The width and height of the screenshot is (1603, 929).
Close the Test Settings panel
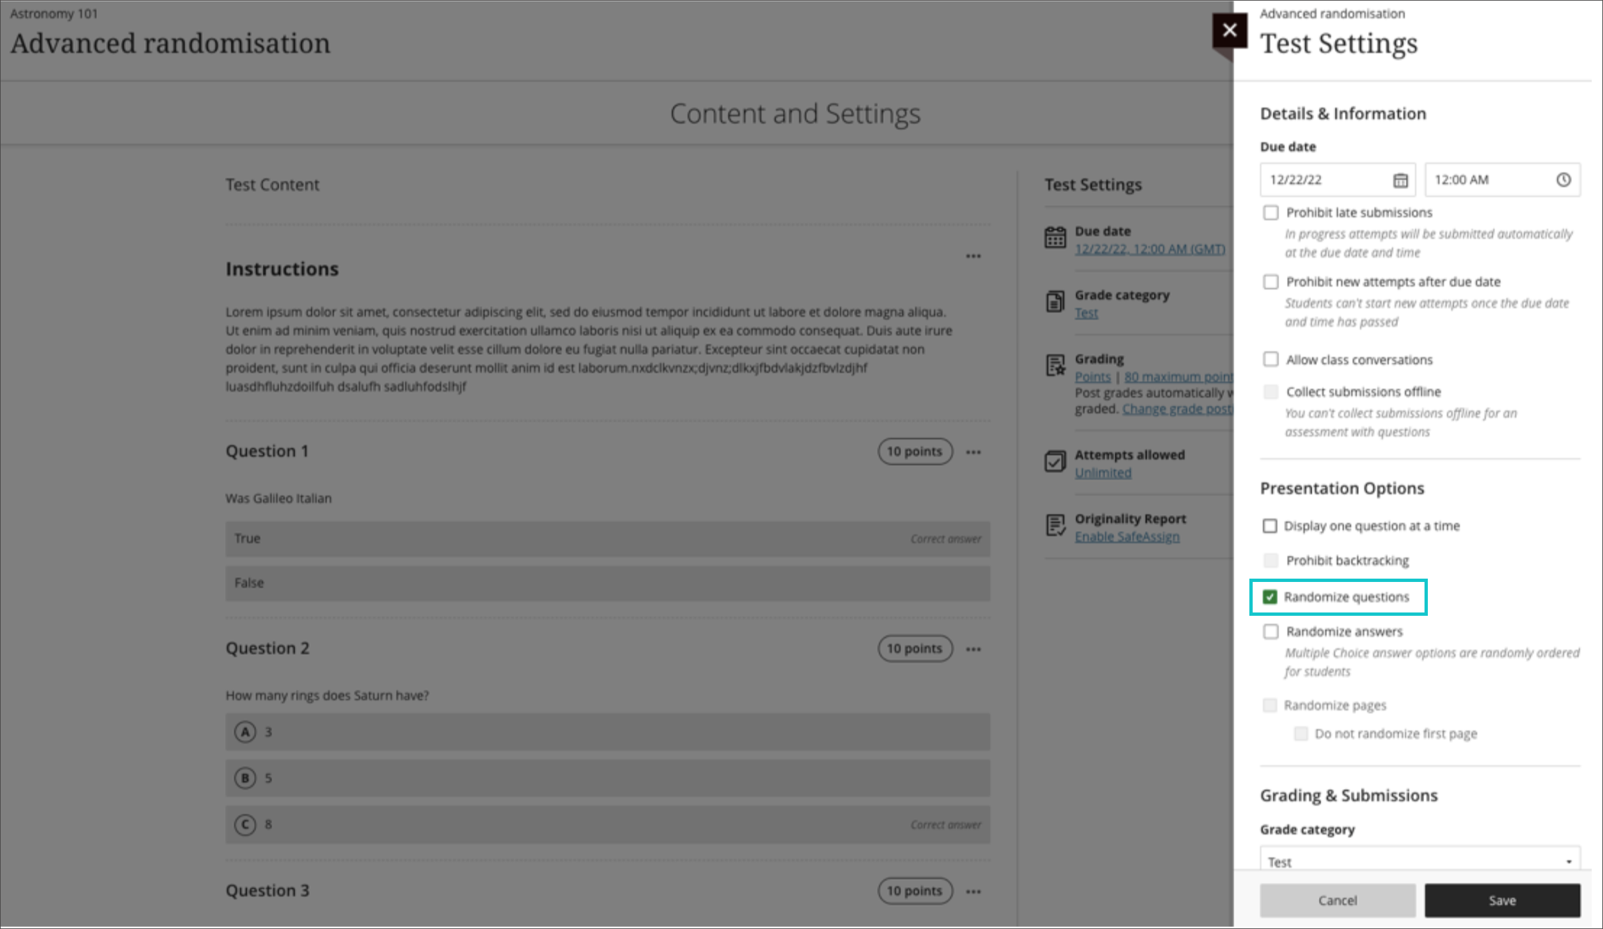coord(1229,30)
